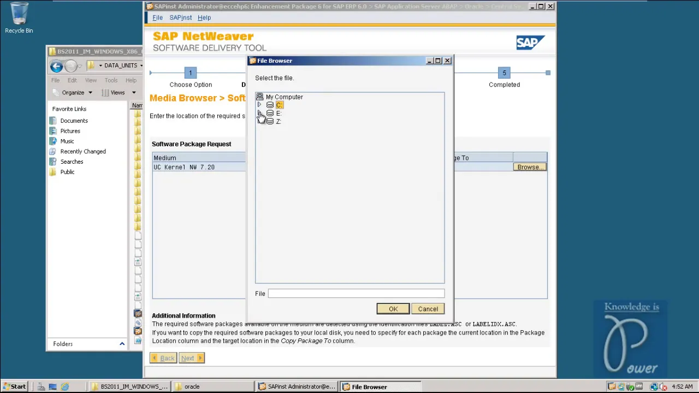Screen dimensions: 699x393
Task: Open the Recycle Bin desktop icon
Action: 19,18
